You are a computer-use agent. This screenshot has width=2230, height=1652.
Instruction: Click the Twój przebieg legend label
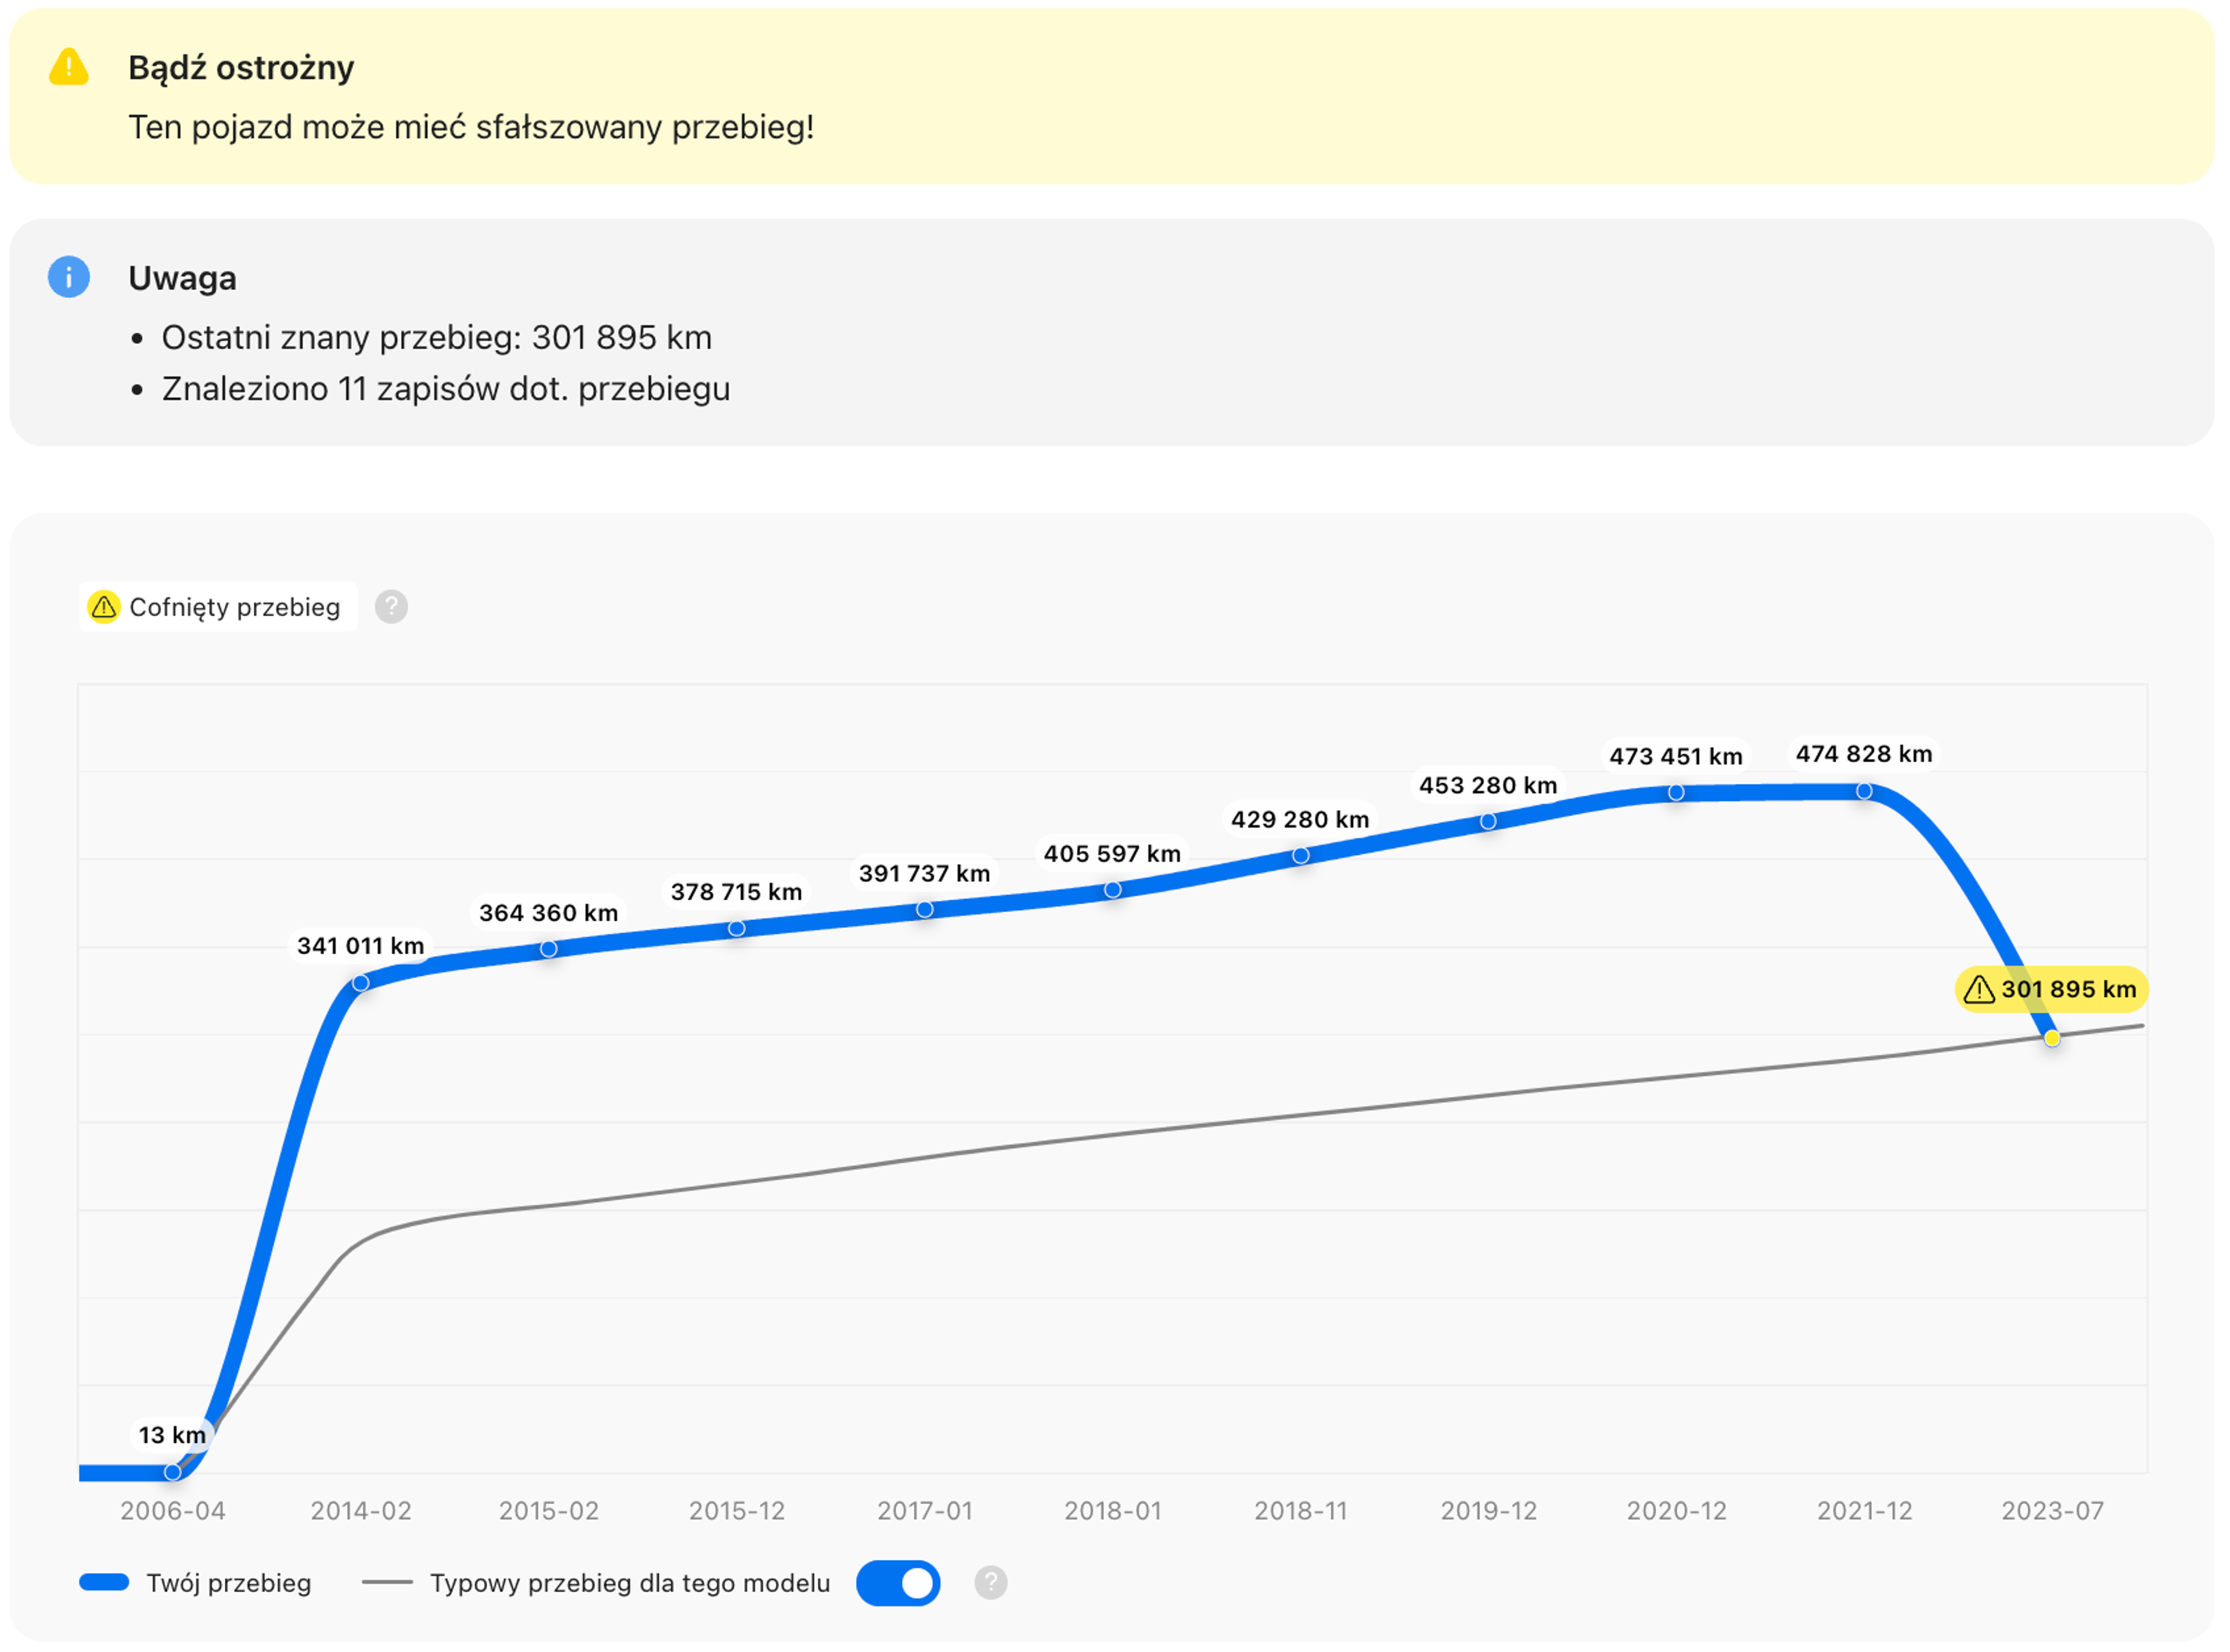coord(229,1583)
